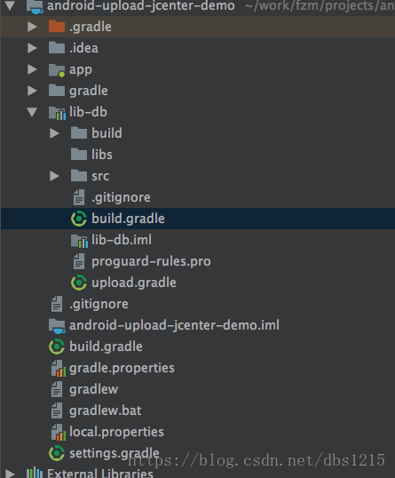Click the android-upload-jcenter-demo.iml file icon
The height and width of the screenshot is (478, 395).
click(57, 326)
